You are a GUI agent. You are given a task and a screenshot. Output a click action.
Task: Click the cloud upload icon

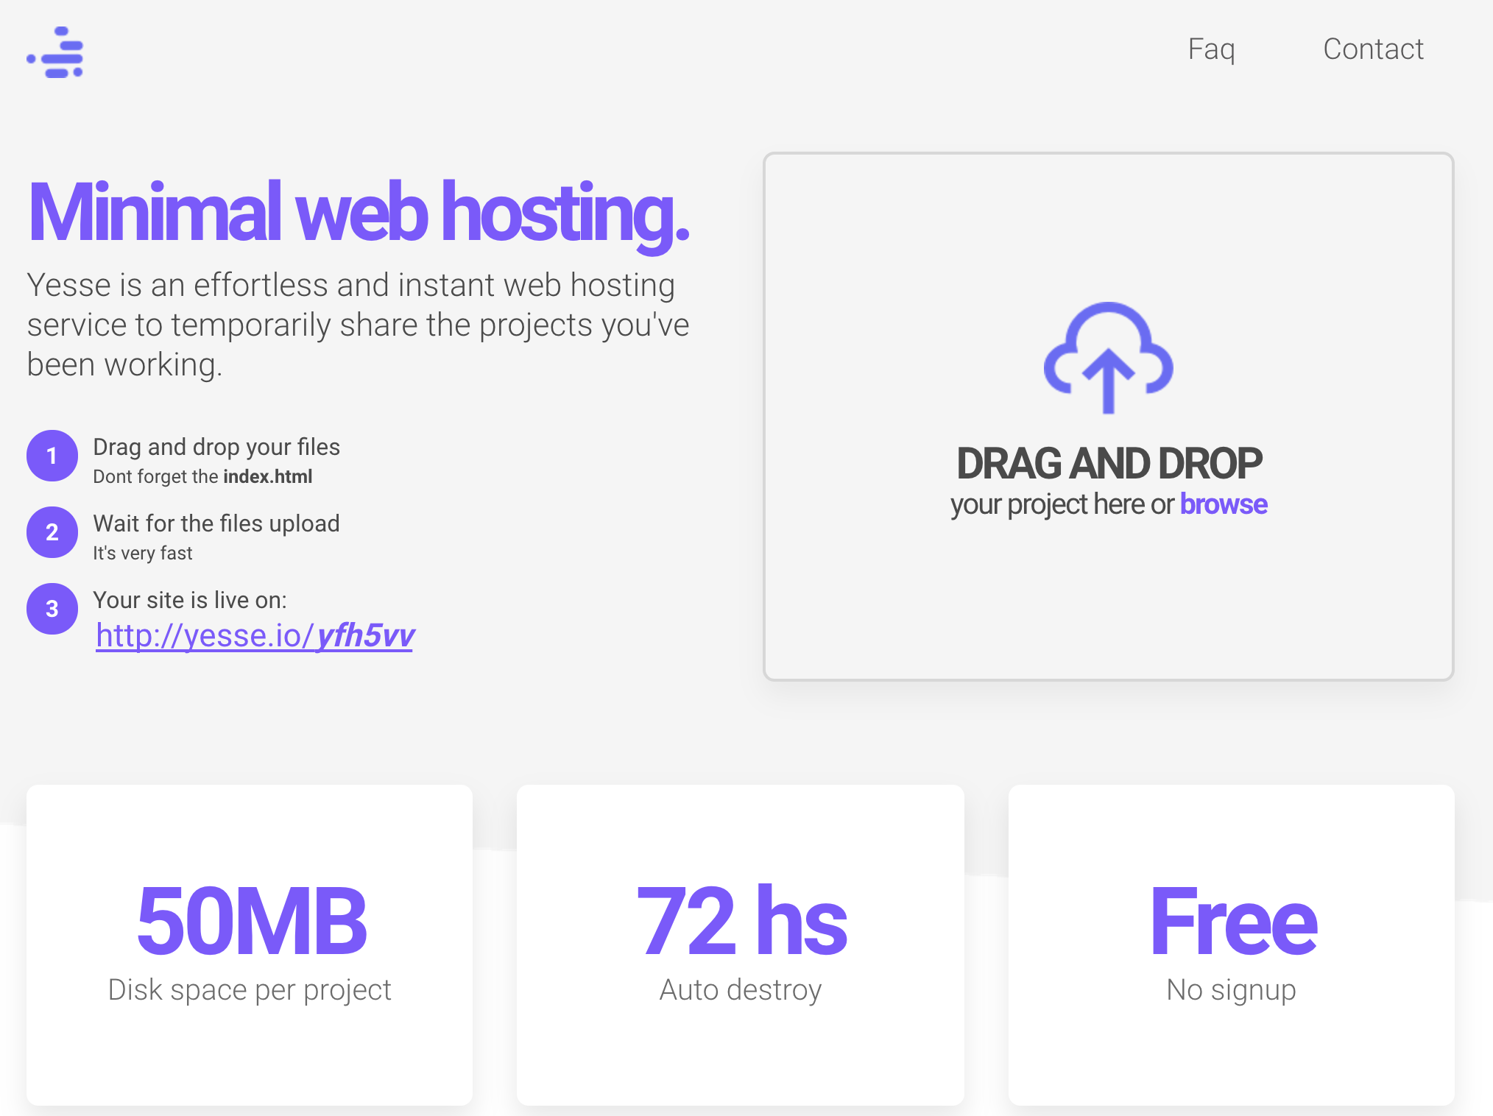click(x=1108, y=358)
